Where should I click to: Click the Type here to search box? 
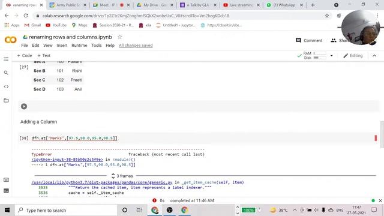66,210
